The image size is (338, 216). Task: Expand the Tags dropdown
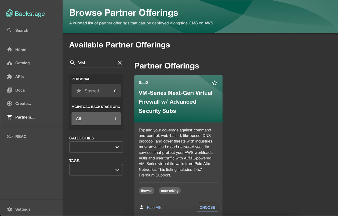click(x=96, y=170)
